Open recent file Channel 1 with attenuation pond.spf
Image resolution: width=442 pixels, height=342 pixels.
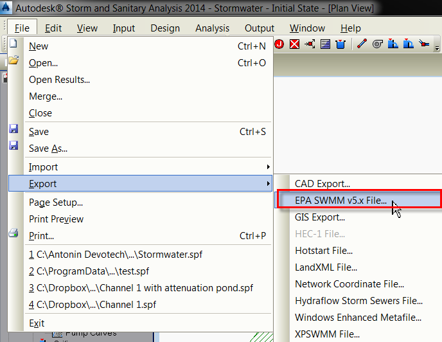tap(140, 288)
